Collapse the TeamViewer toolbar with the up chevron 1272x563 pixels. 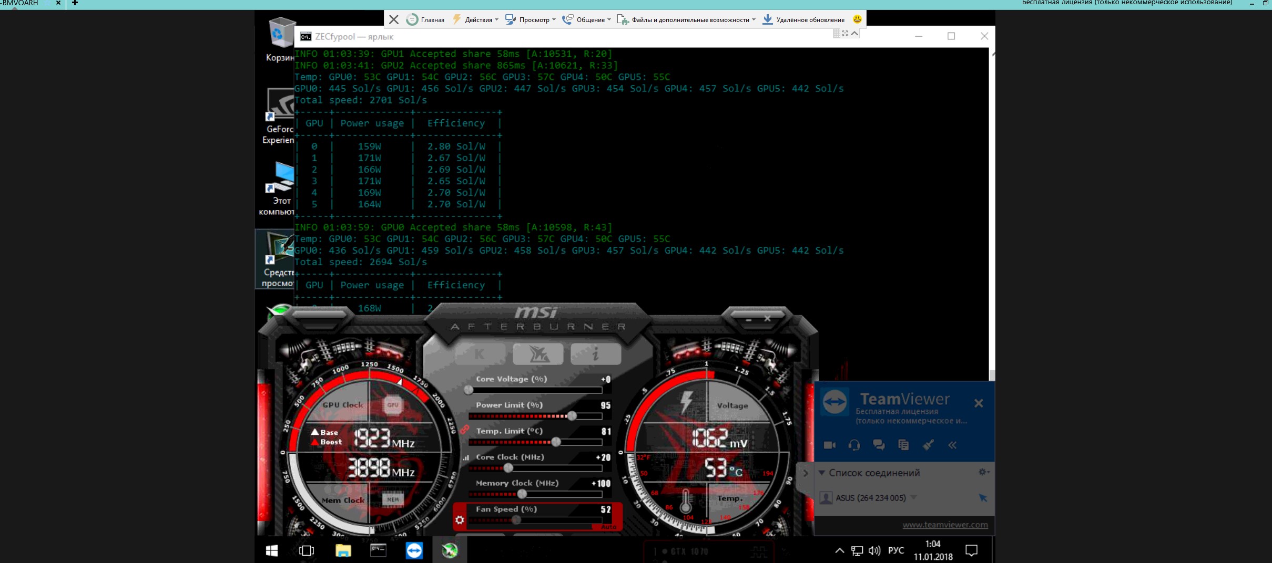point(854,33)
